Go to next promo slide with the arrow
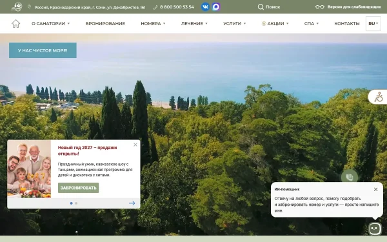This screenshot has height=242, width=387. [x=132, y=203]
